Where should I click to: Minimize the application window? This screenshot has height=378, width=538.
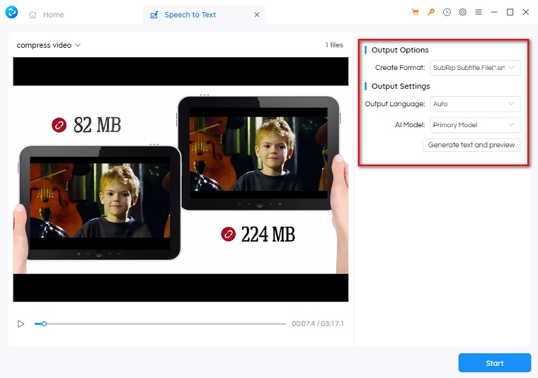click(x=494, y=12)
